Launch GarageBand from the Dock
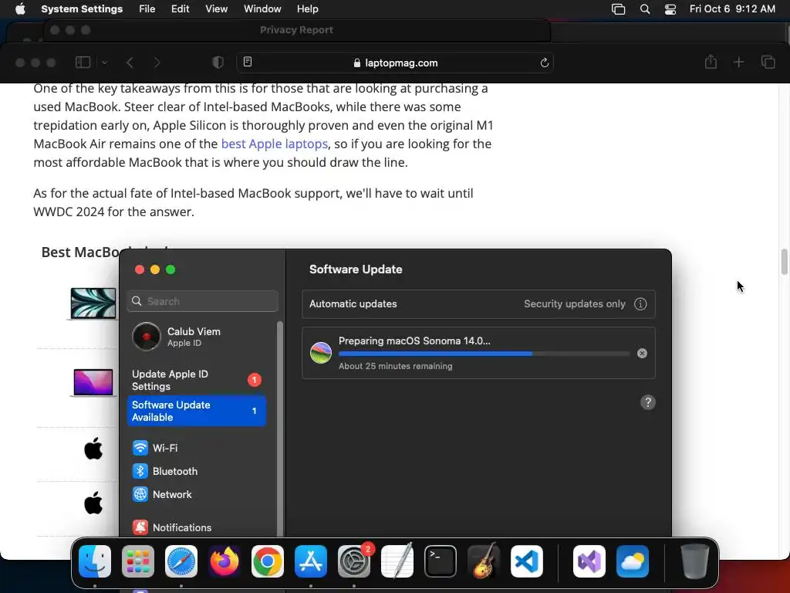The width and height of the screenshot is (790, 593). click(x=484, y=561)
